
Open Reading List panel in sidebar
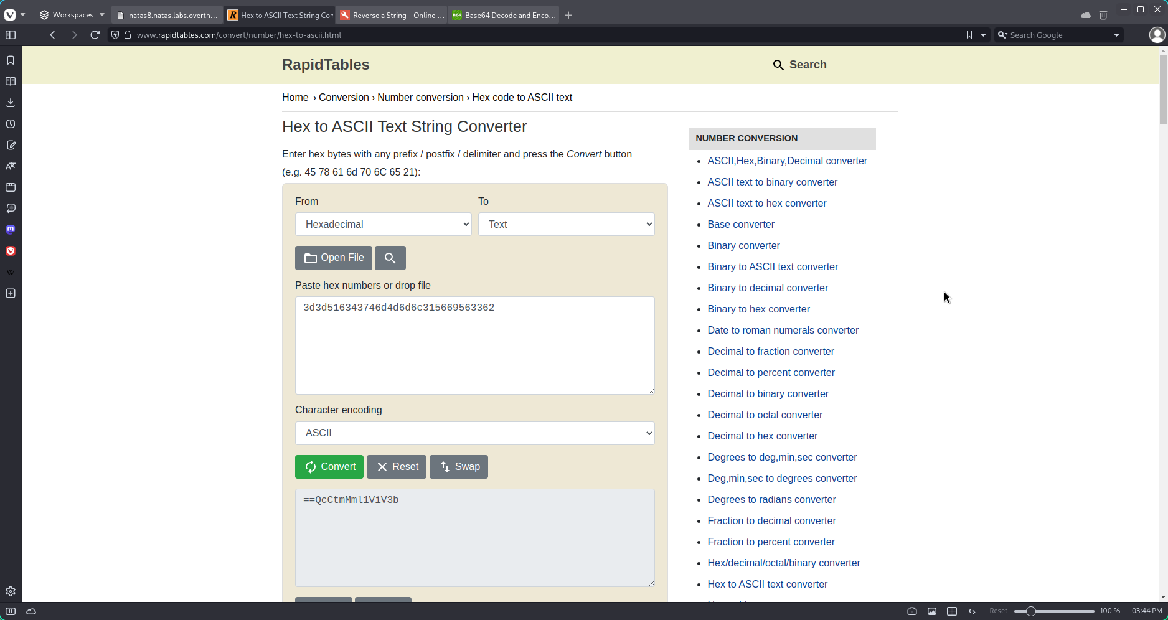[11, 82]
